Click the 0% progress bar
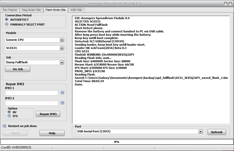Screen dimensions: 234x151 tap(117, 142)
